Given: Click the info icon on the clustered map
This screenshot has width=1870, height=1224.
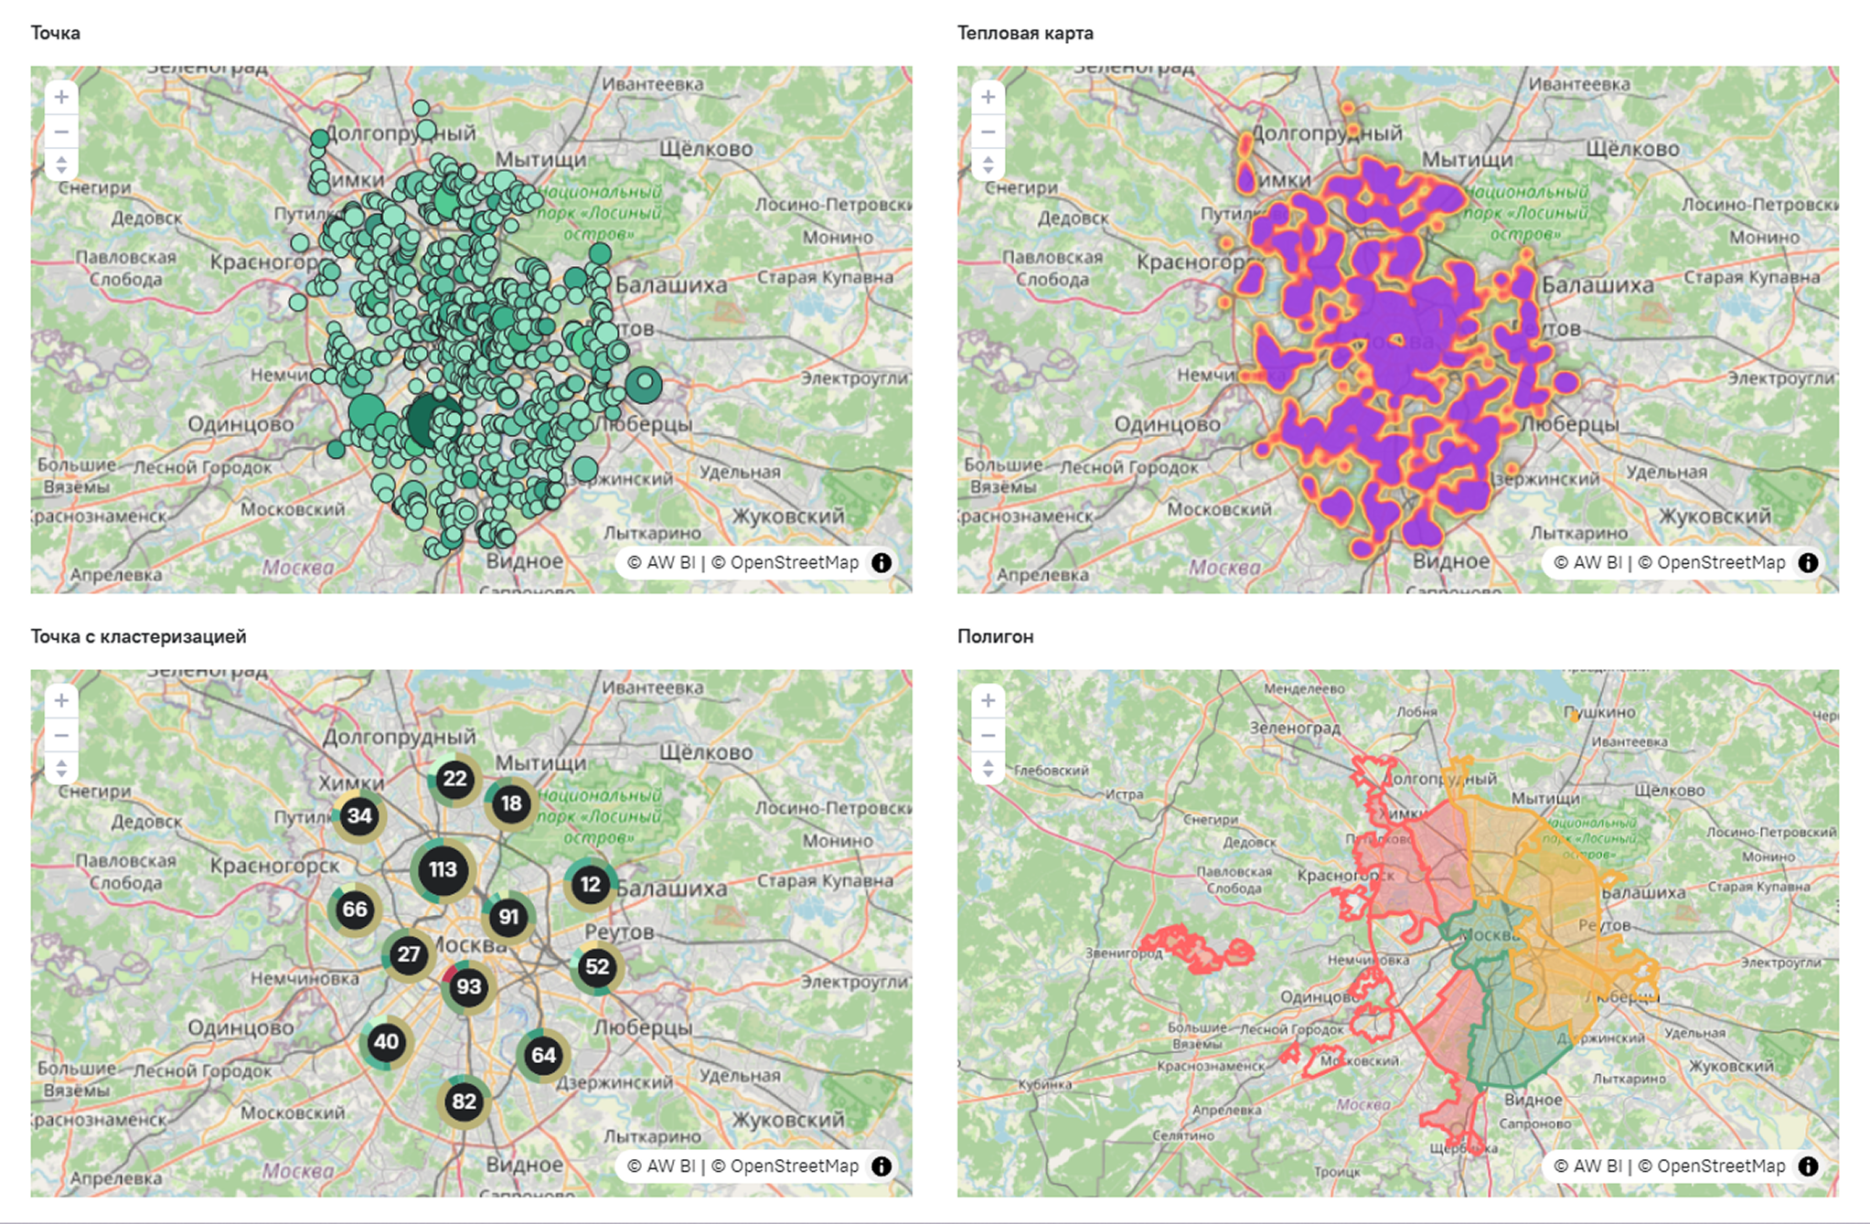Looking at the screenshot, I should (x=882, y=1166).
